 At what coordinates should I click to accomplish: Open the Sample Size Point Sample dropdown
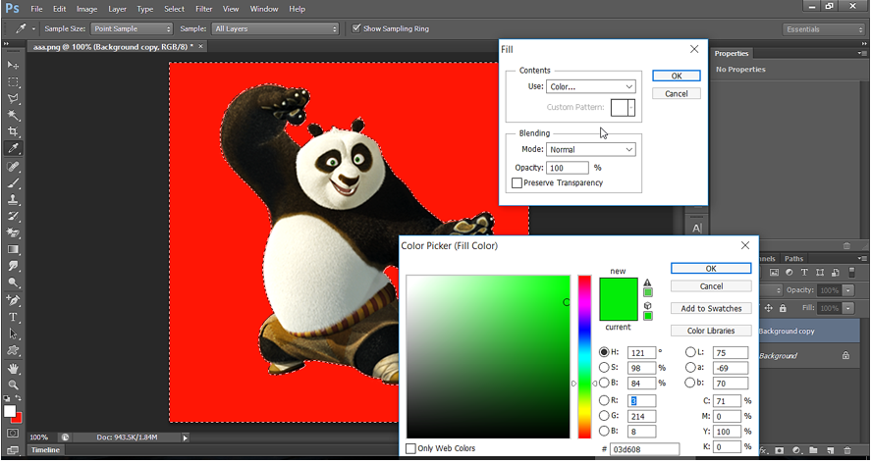(132, 28)
